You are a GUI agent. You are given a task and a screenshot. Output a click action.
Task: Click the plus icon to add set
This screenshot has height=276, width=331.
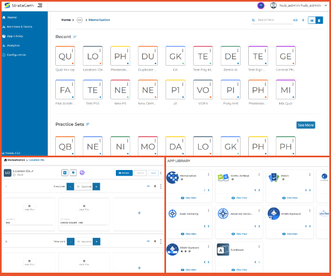click(303, 20)
